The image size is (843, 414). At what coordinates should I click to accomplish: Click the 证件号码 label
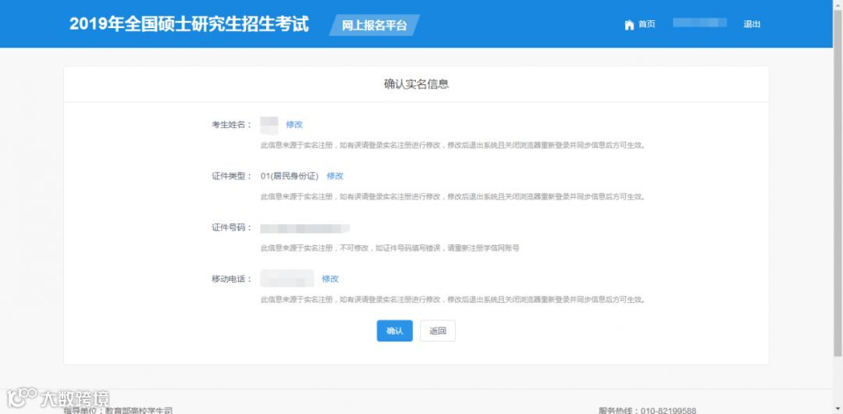click(231, 228)
